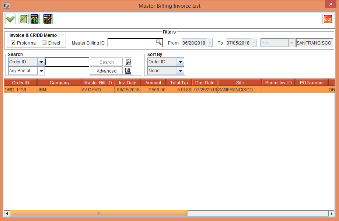Click the Master Billing ID magnifier icon

[x=158, y=42]
